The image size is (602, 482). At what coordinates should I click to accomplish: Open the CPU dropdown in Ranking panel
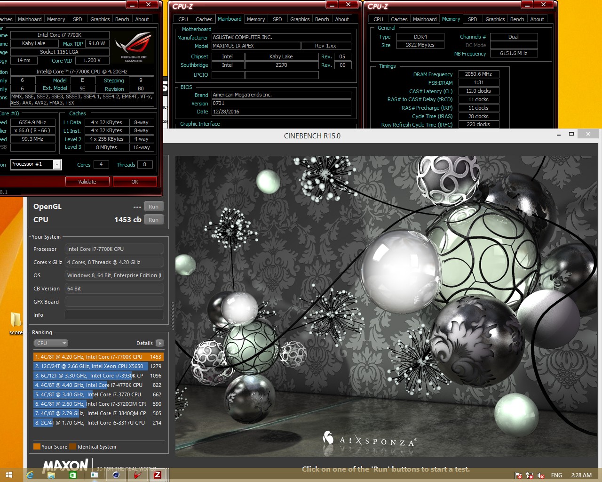coord(51,343)
